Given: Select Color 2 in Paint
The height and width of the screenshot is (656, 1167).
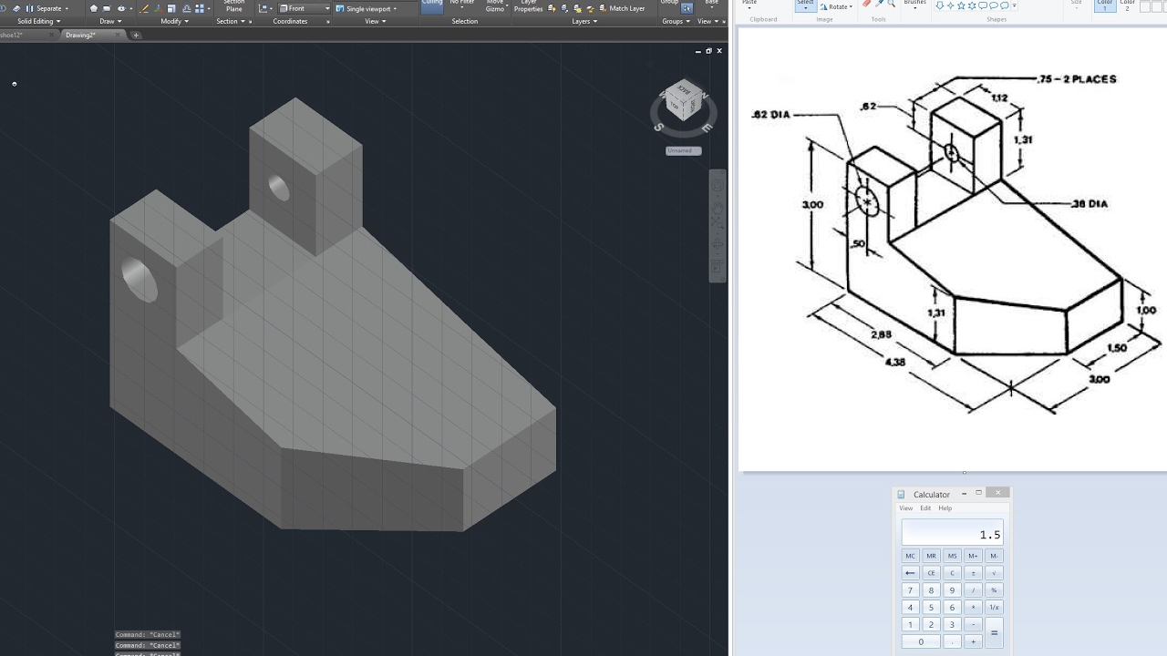Looking at the screenshot, I should [1128, 5].
